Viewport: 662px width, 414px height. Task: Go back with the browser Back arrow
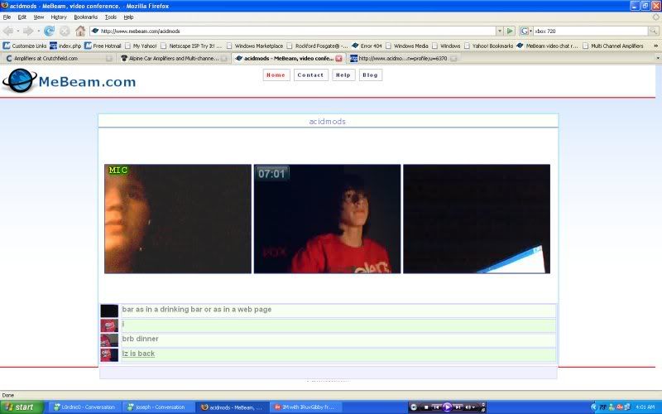coord(8,31)
